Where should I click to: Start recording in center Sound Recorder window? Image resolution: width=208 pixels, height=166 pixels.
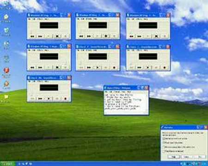[114, 67]
